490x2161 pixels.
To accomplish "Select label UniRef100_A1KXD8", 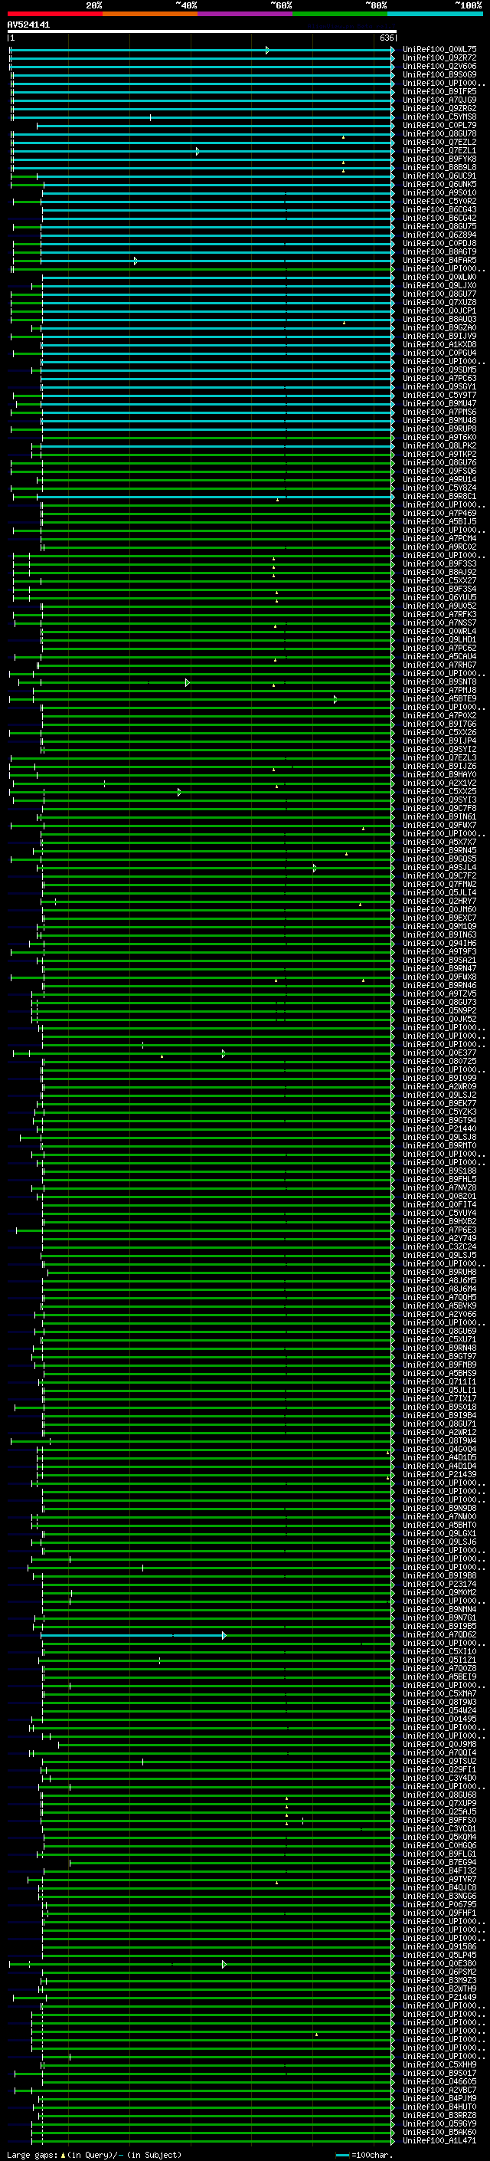I will tap(439, 344).
